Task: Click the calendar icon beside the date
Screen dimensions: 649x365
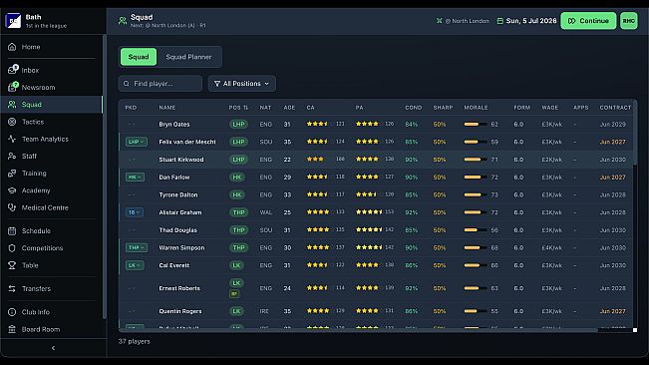Action: point(500,21)
